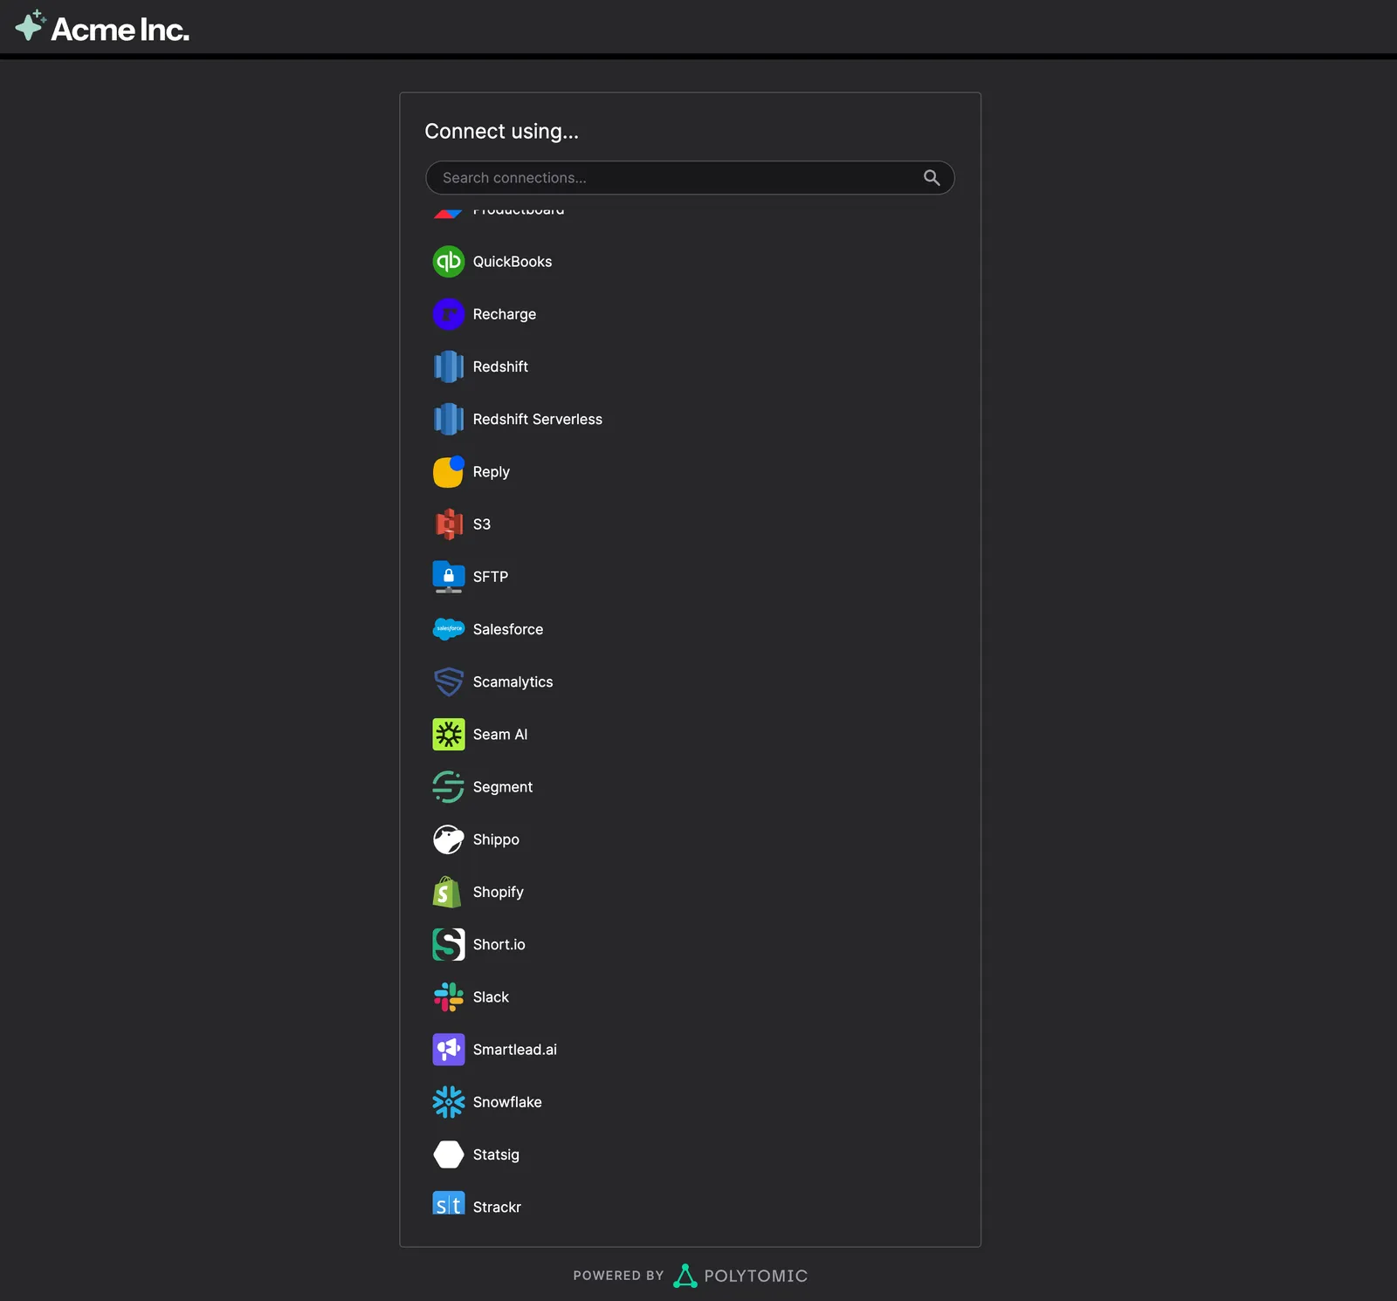Focus the Search connections field
Viewport: 1397px width, 1301px height.
tap(690, 178)
